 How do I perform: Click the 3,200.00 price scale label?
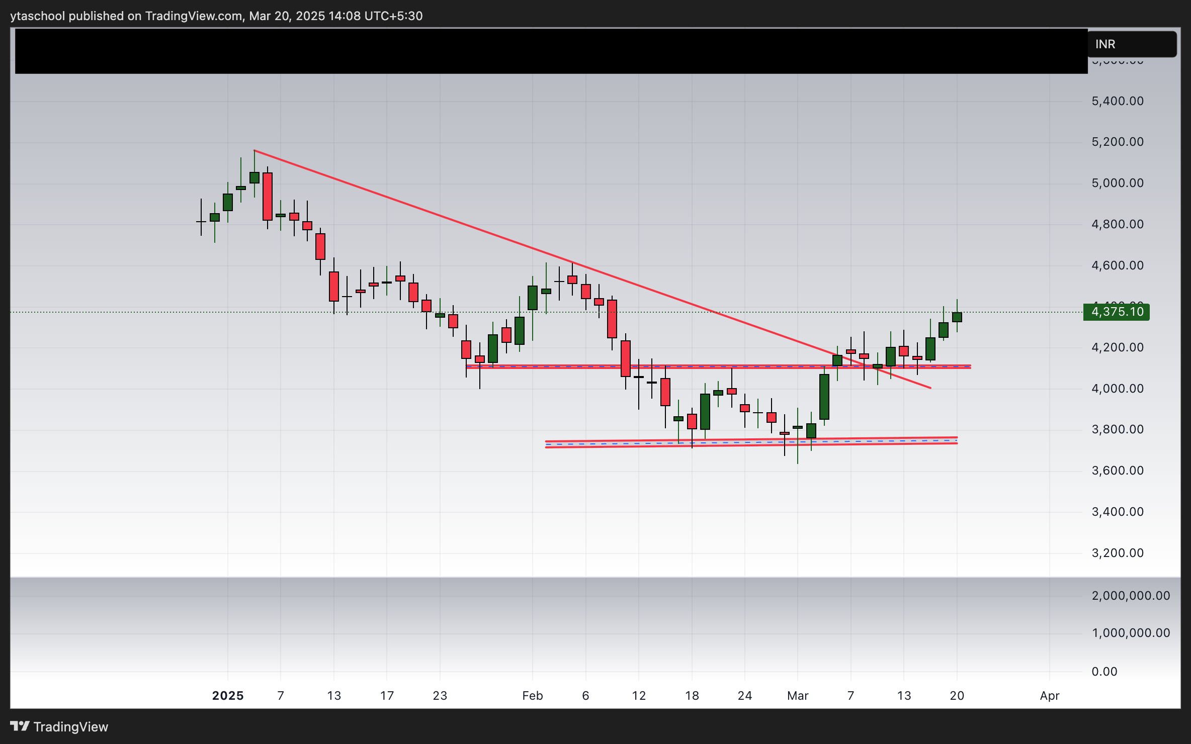(x=1118, y=553)
